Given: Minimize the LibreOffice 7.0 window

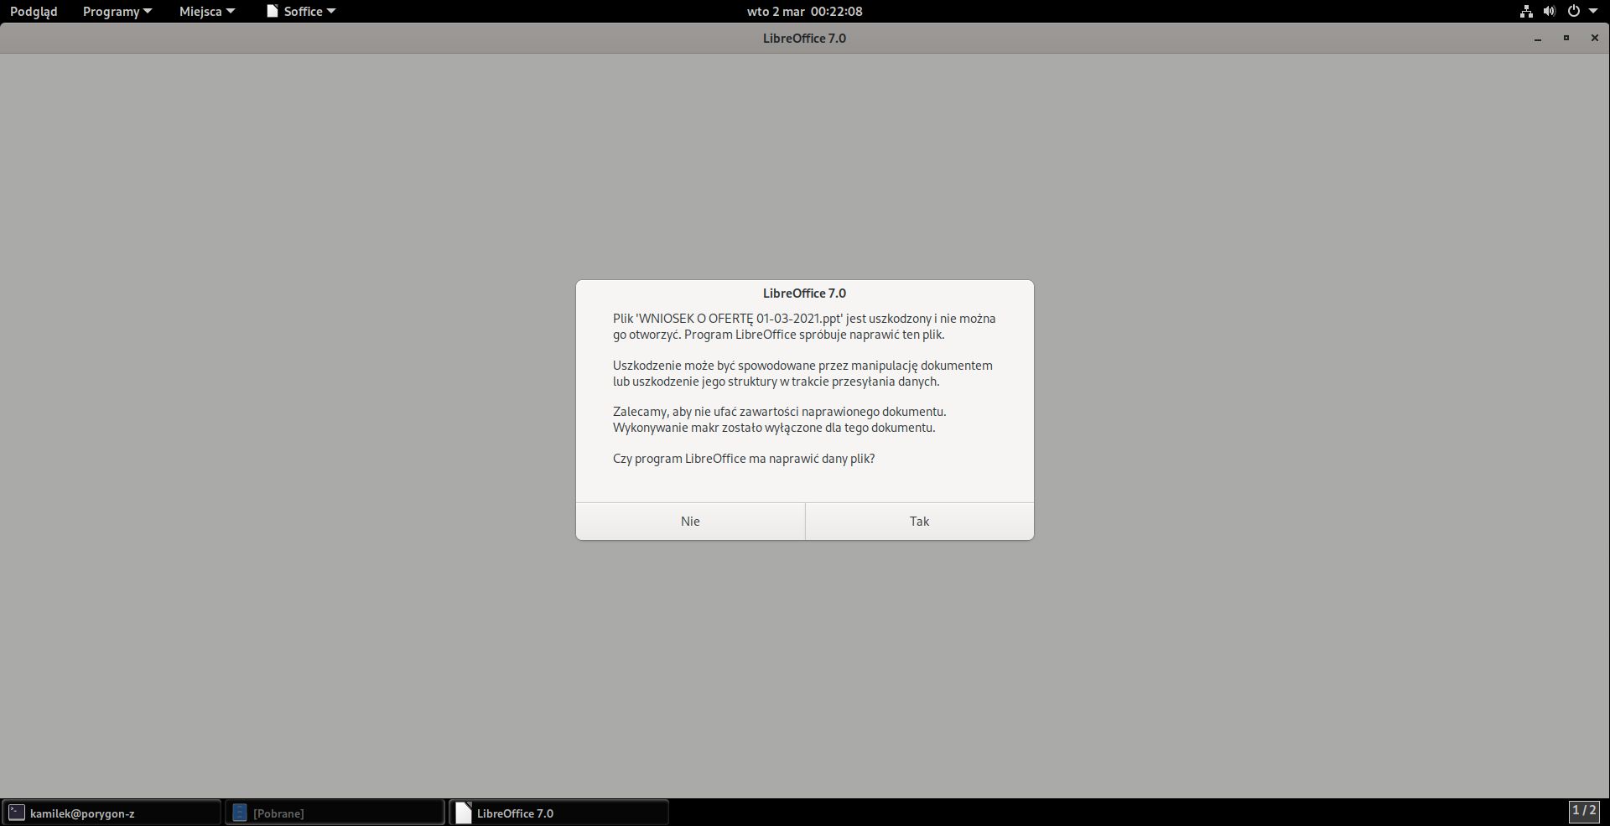Looking at the screenshot, I should click(1538, 39).
